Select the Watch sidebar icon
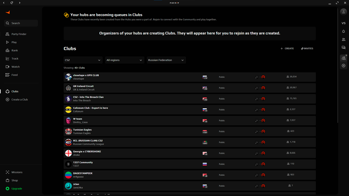 (15, 66)
